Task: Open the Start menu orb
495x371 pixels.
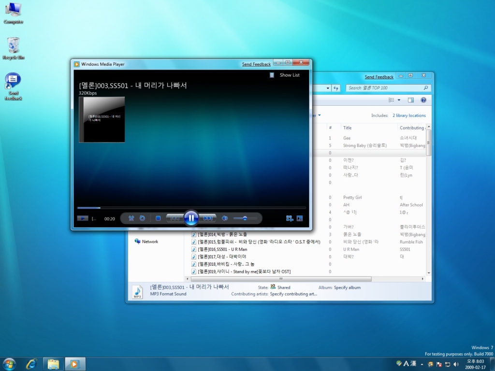Action: pos(9,364)
